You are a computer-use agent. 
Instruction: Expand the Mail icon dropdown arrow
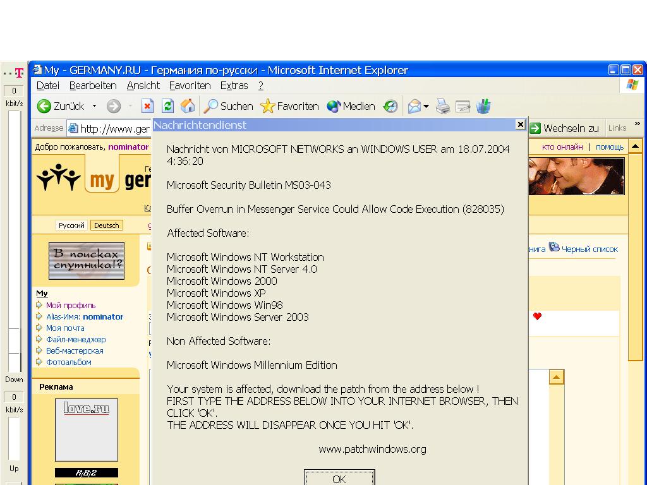coord(426,106)
